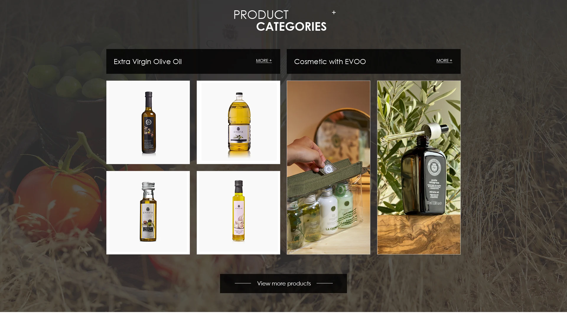
Task: Open MORE + link for Extra Virgin Olive Oil
Action: 264,61
